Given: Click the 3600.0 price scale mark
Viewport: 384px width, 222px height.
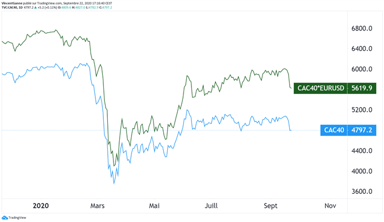Looking at the screenshot, I should [362, 191].
